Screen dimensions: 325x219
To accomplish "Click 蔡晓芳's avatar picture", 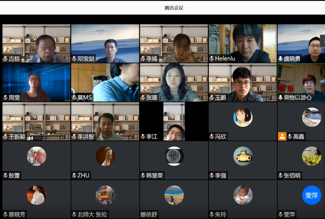I will point(36,195).
